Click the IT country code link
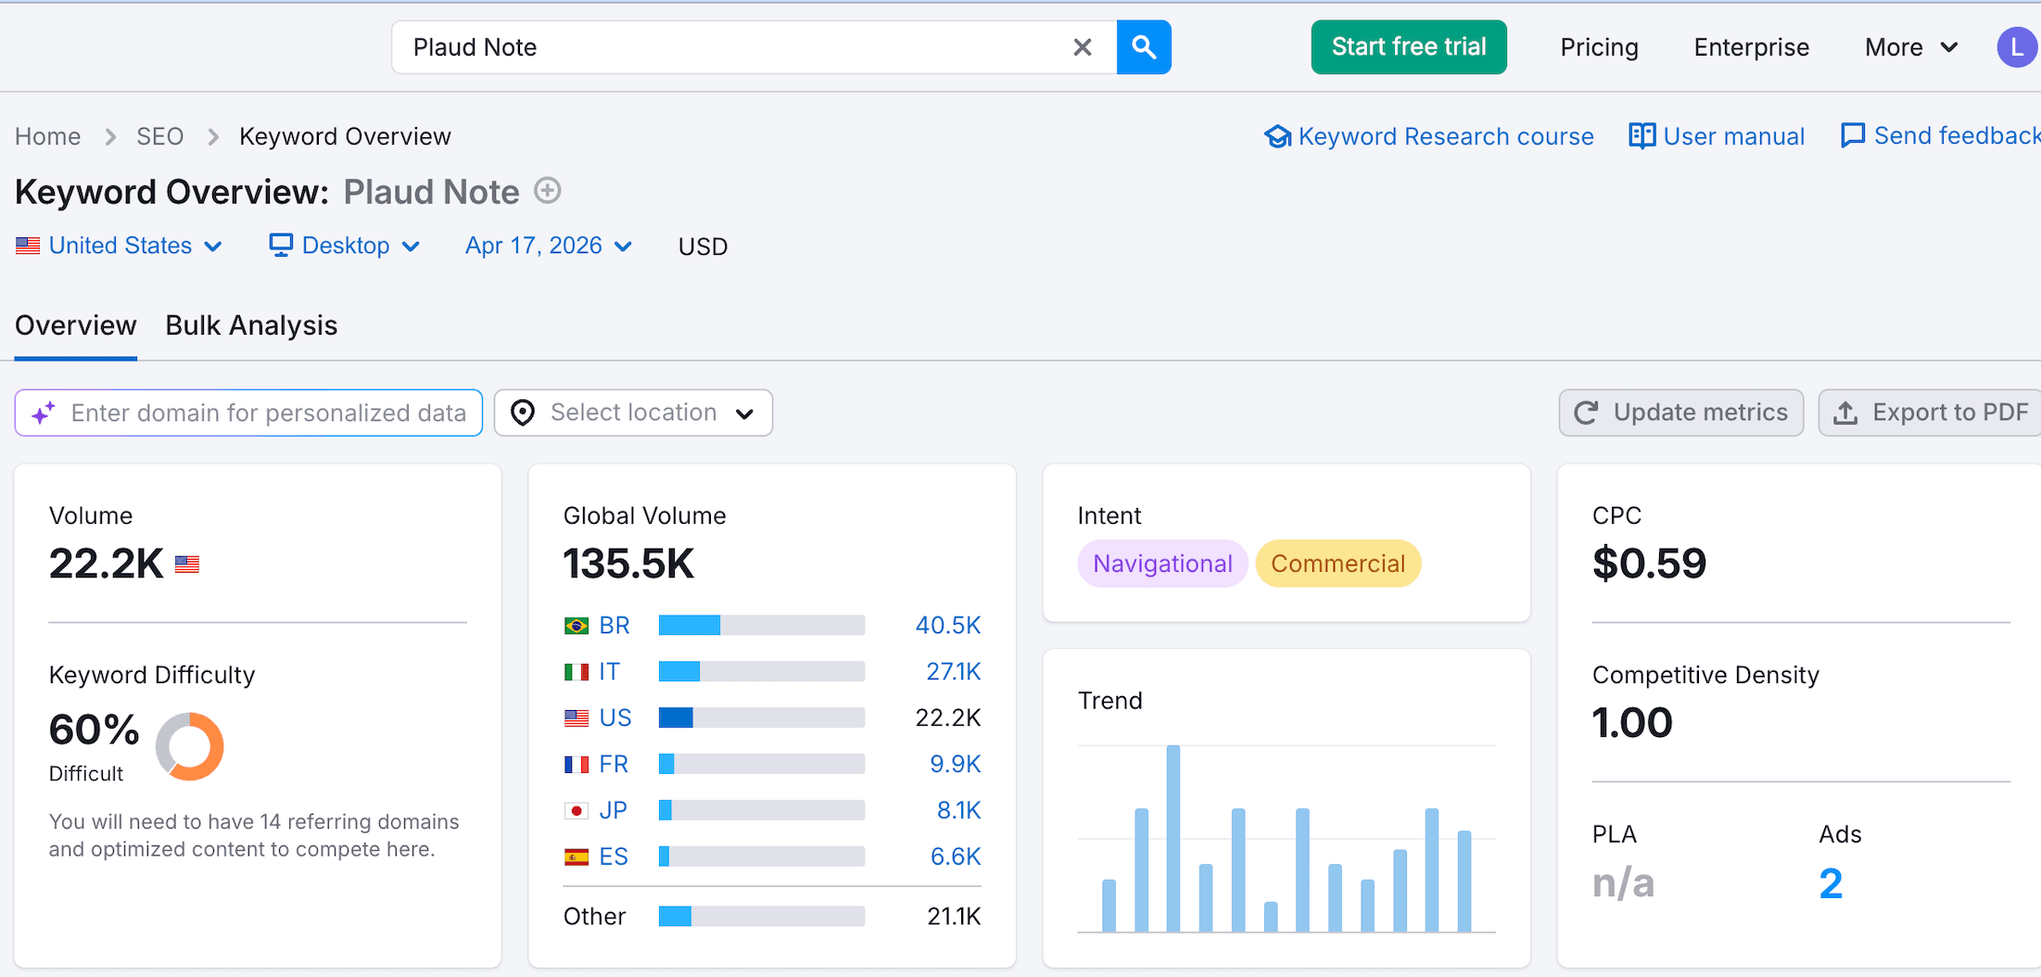The width and height of the screenshot is (2041, 977). pos(609,672)
